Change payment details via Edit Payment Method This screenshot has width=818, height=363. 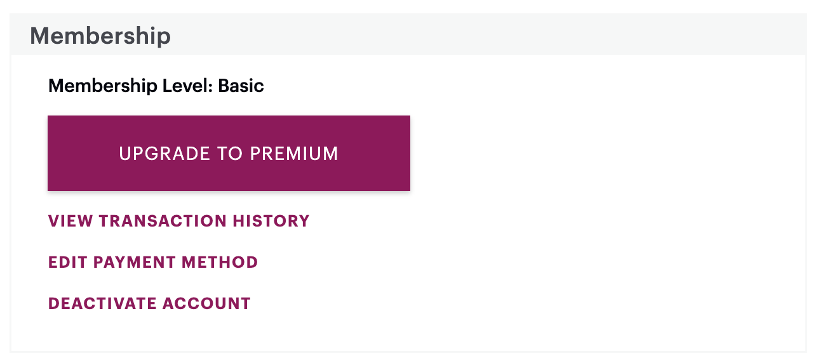(x=153, y=262)
